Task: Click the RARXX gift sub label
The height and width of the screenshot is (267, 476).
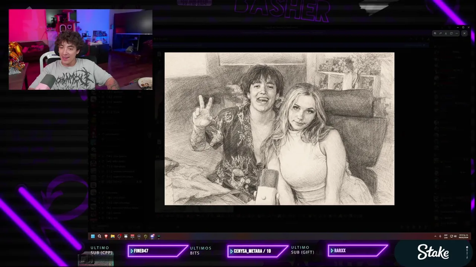Action: point(340,251)
